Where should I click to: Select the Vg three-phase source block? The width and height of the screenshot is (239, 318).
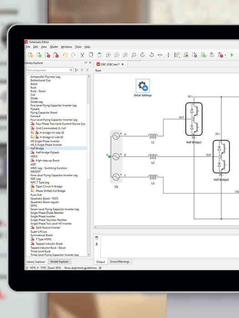click(116, 157)
